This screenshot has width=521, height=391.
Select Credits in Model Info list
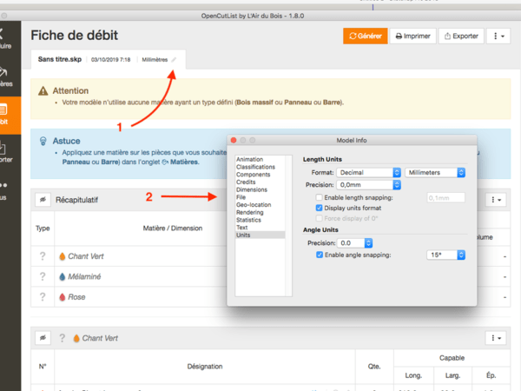(x=246, y=182)
